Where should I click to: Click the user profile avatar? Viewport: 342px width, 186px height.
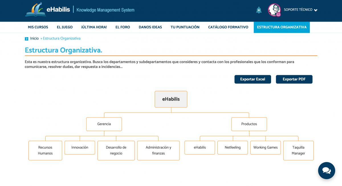pos(274,10)
